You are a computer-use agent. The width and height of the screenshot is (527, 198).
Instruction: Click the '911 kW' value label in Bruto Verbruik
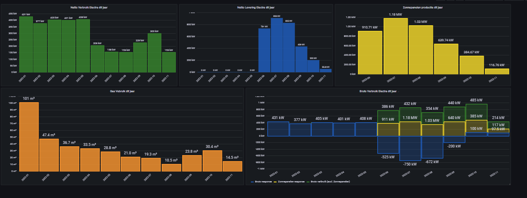click(388, 119)
